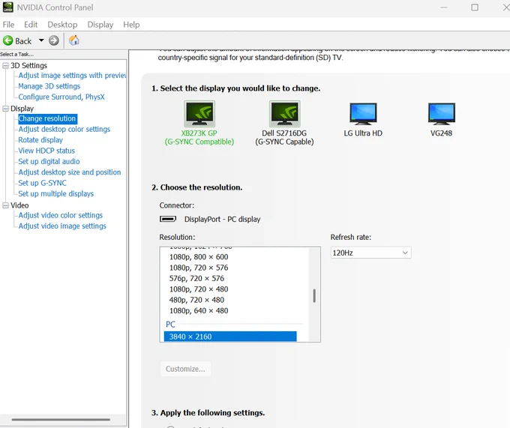Viewport: 510px width, 428px height.
Task: Open Set up digital audio
Action: (49, 161)
